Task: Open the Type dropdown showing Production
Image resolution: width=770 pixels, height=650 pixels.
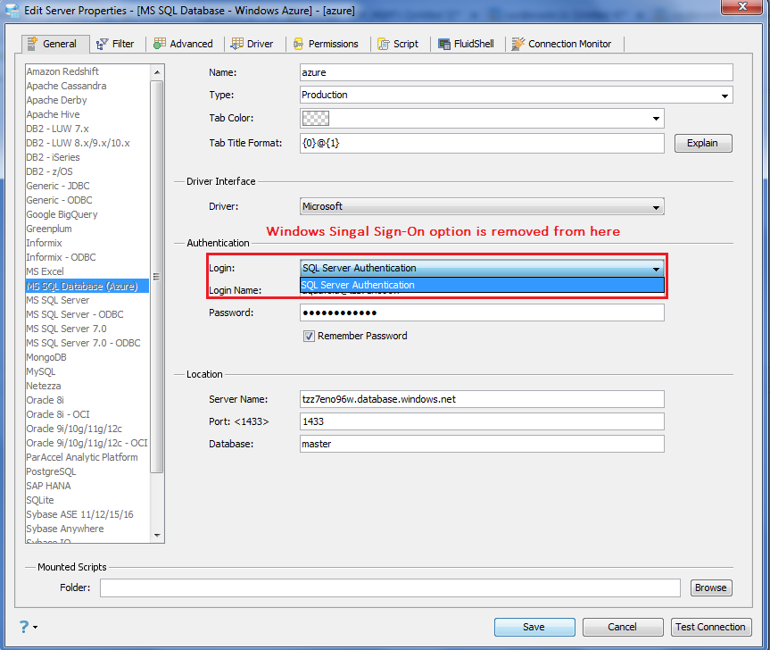Action: click(516, 95)
